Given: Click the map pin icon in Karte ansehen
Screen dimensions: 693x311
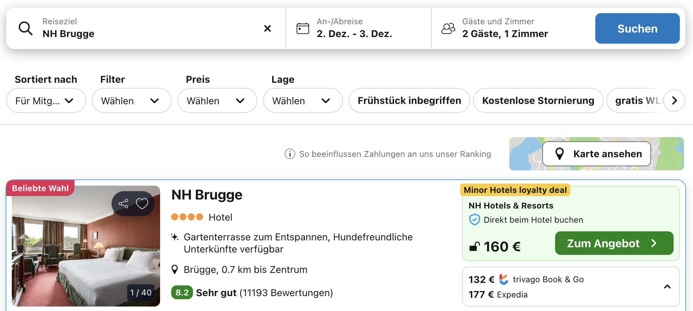Looking at the screenshot, I should click(x=560, y=154).
